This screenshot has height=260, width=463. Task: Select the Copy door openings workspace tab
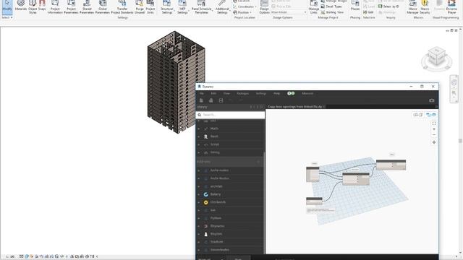tap(294, 107)
